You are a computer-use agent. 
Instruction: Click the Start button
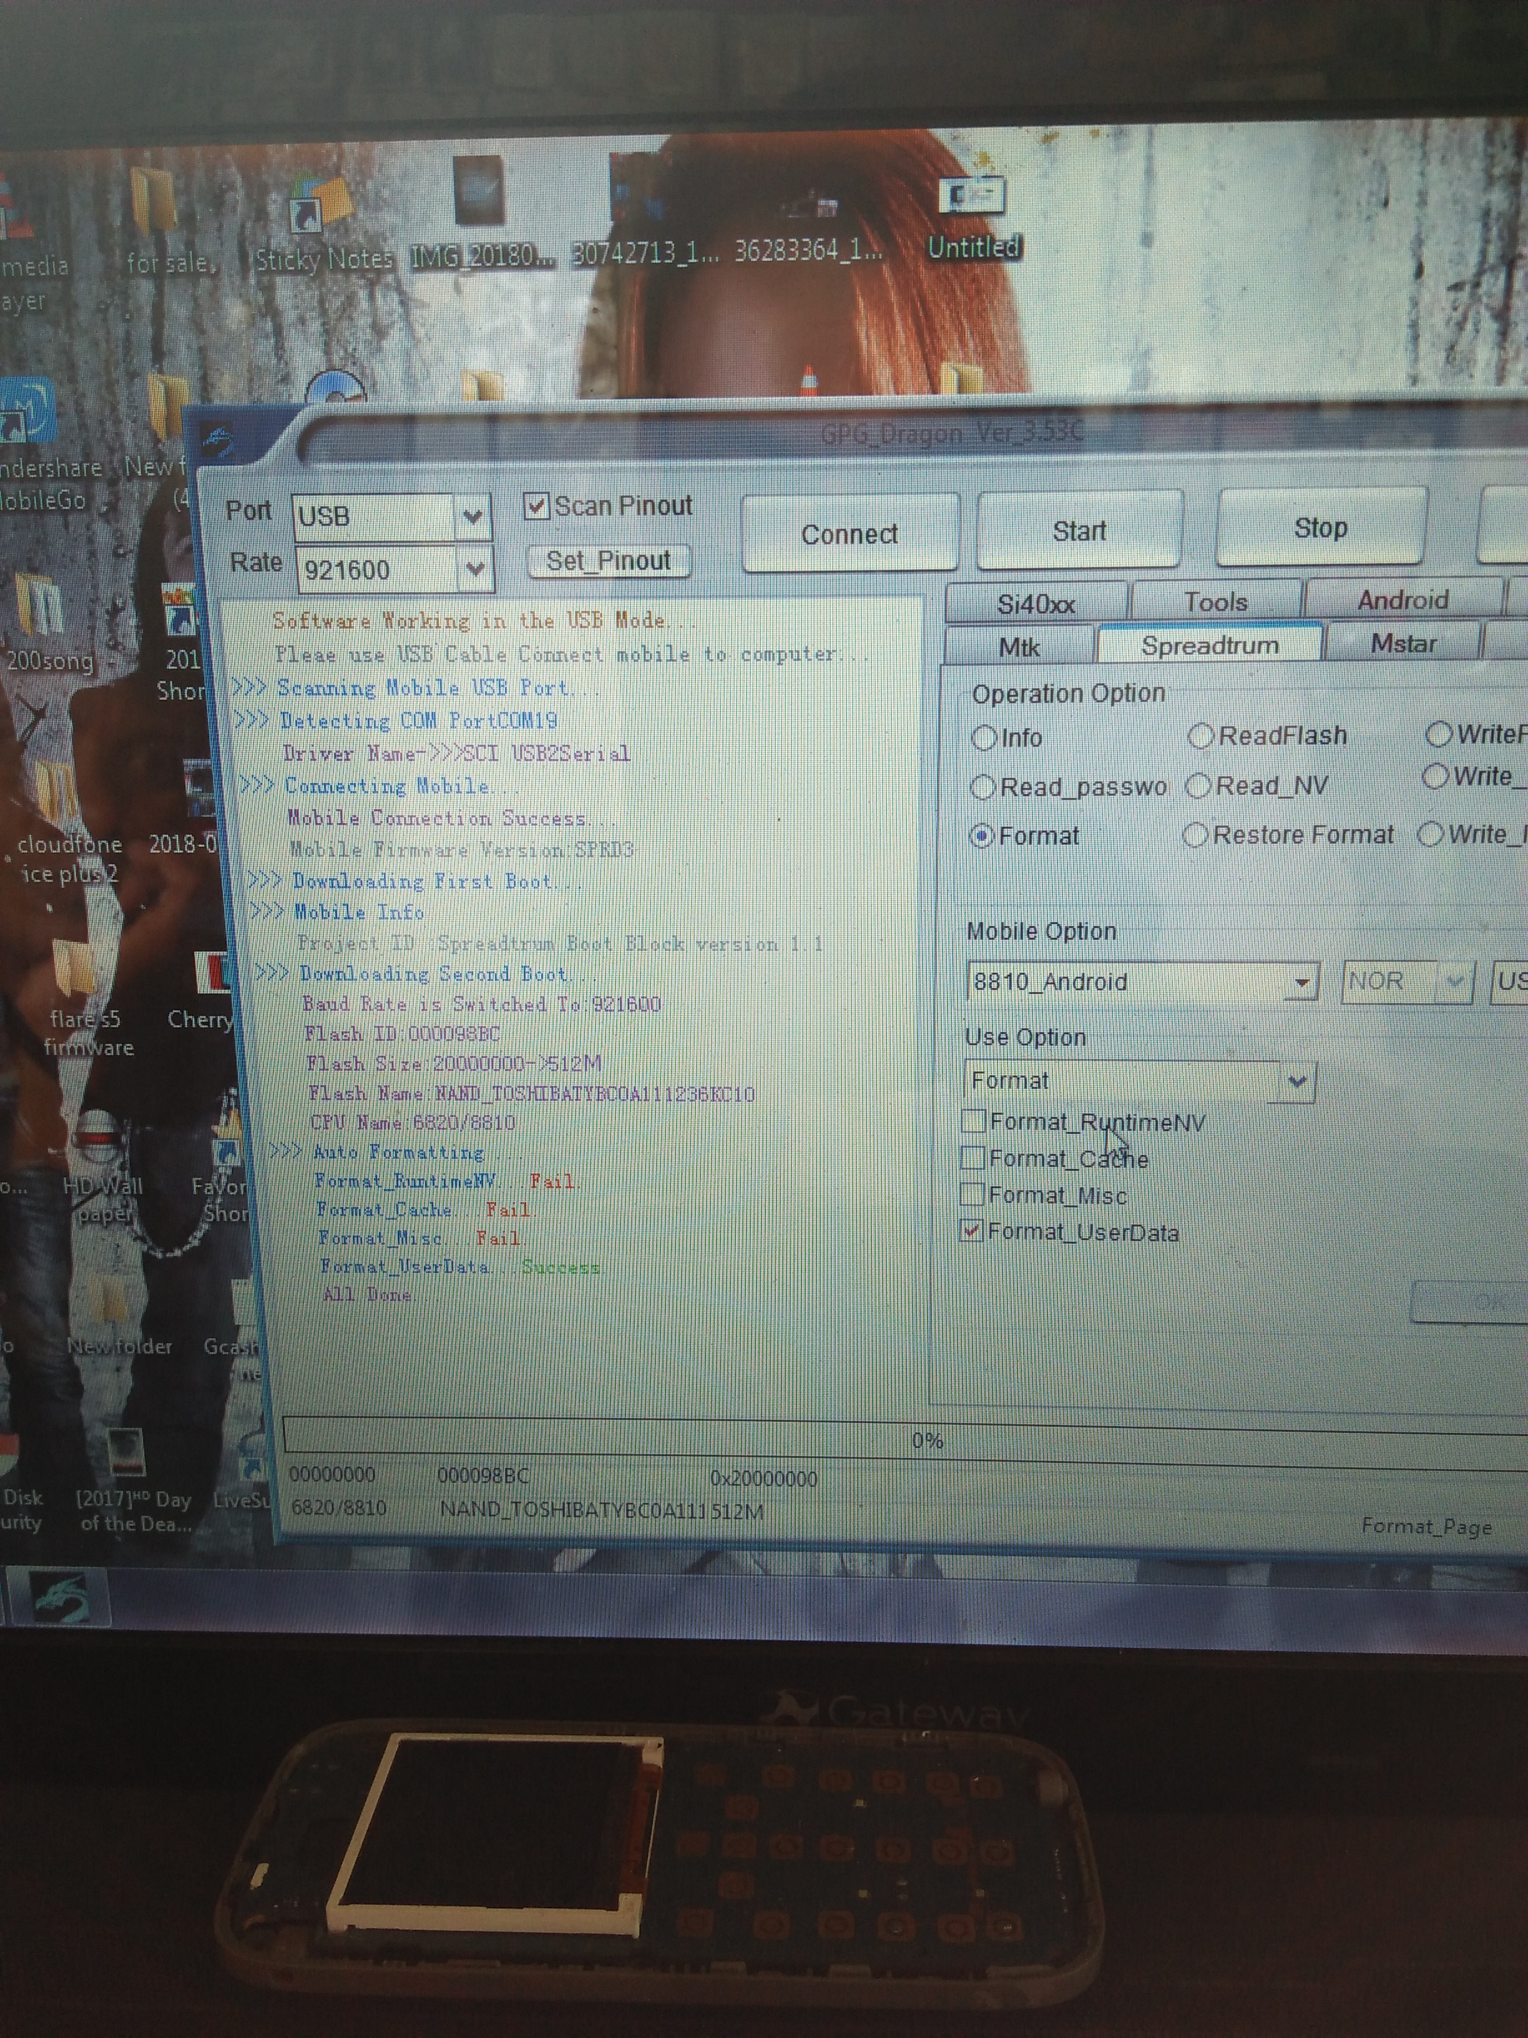(x=1079, y=531)
